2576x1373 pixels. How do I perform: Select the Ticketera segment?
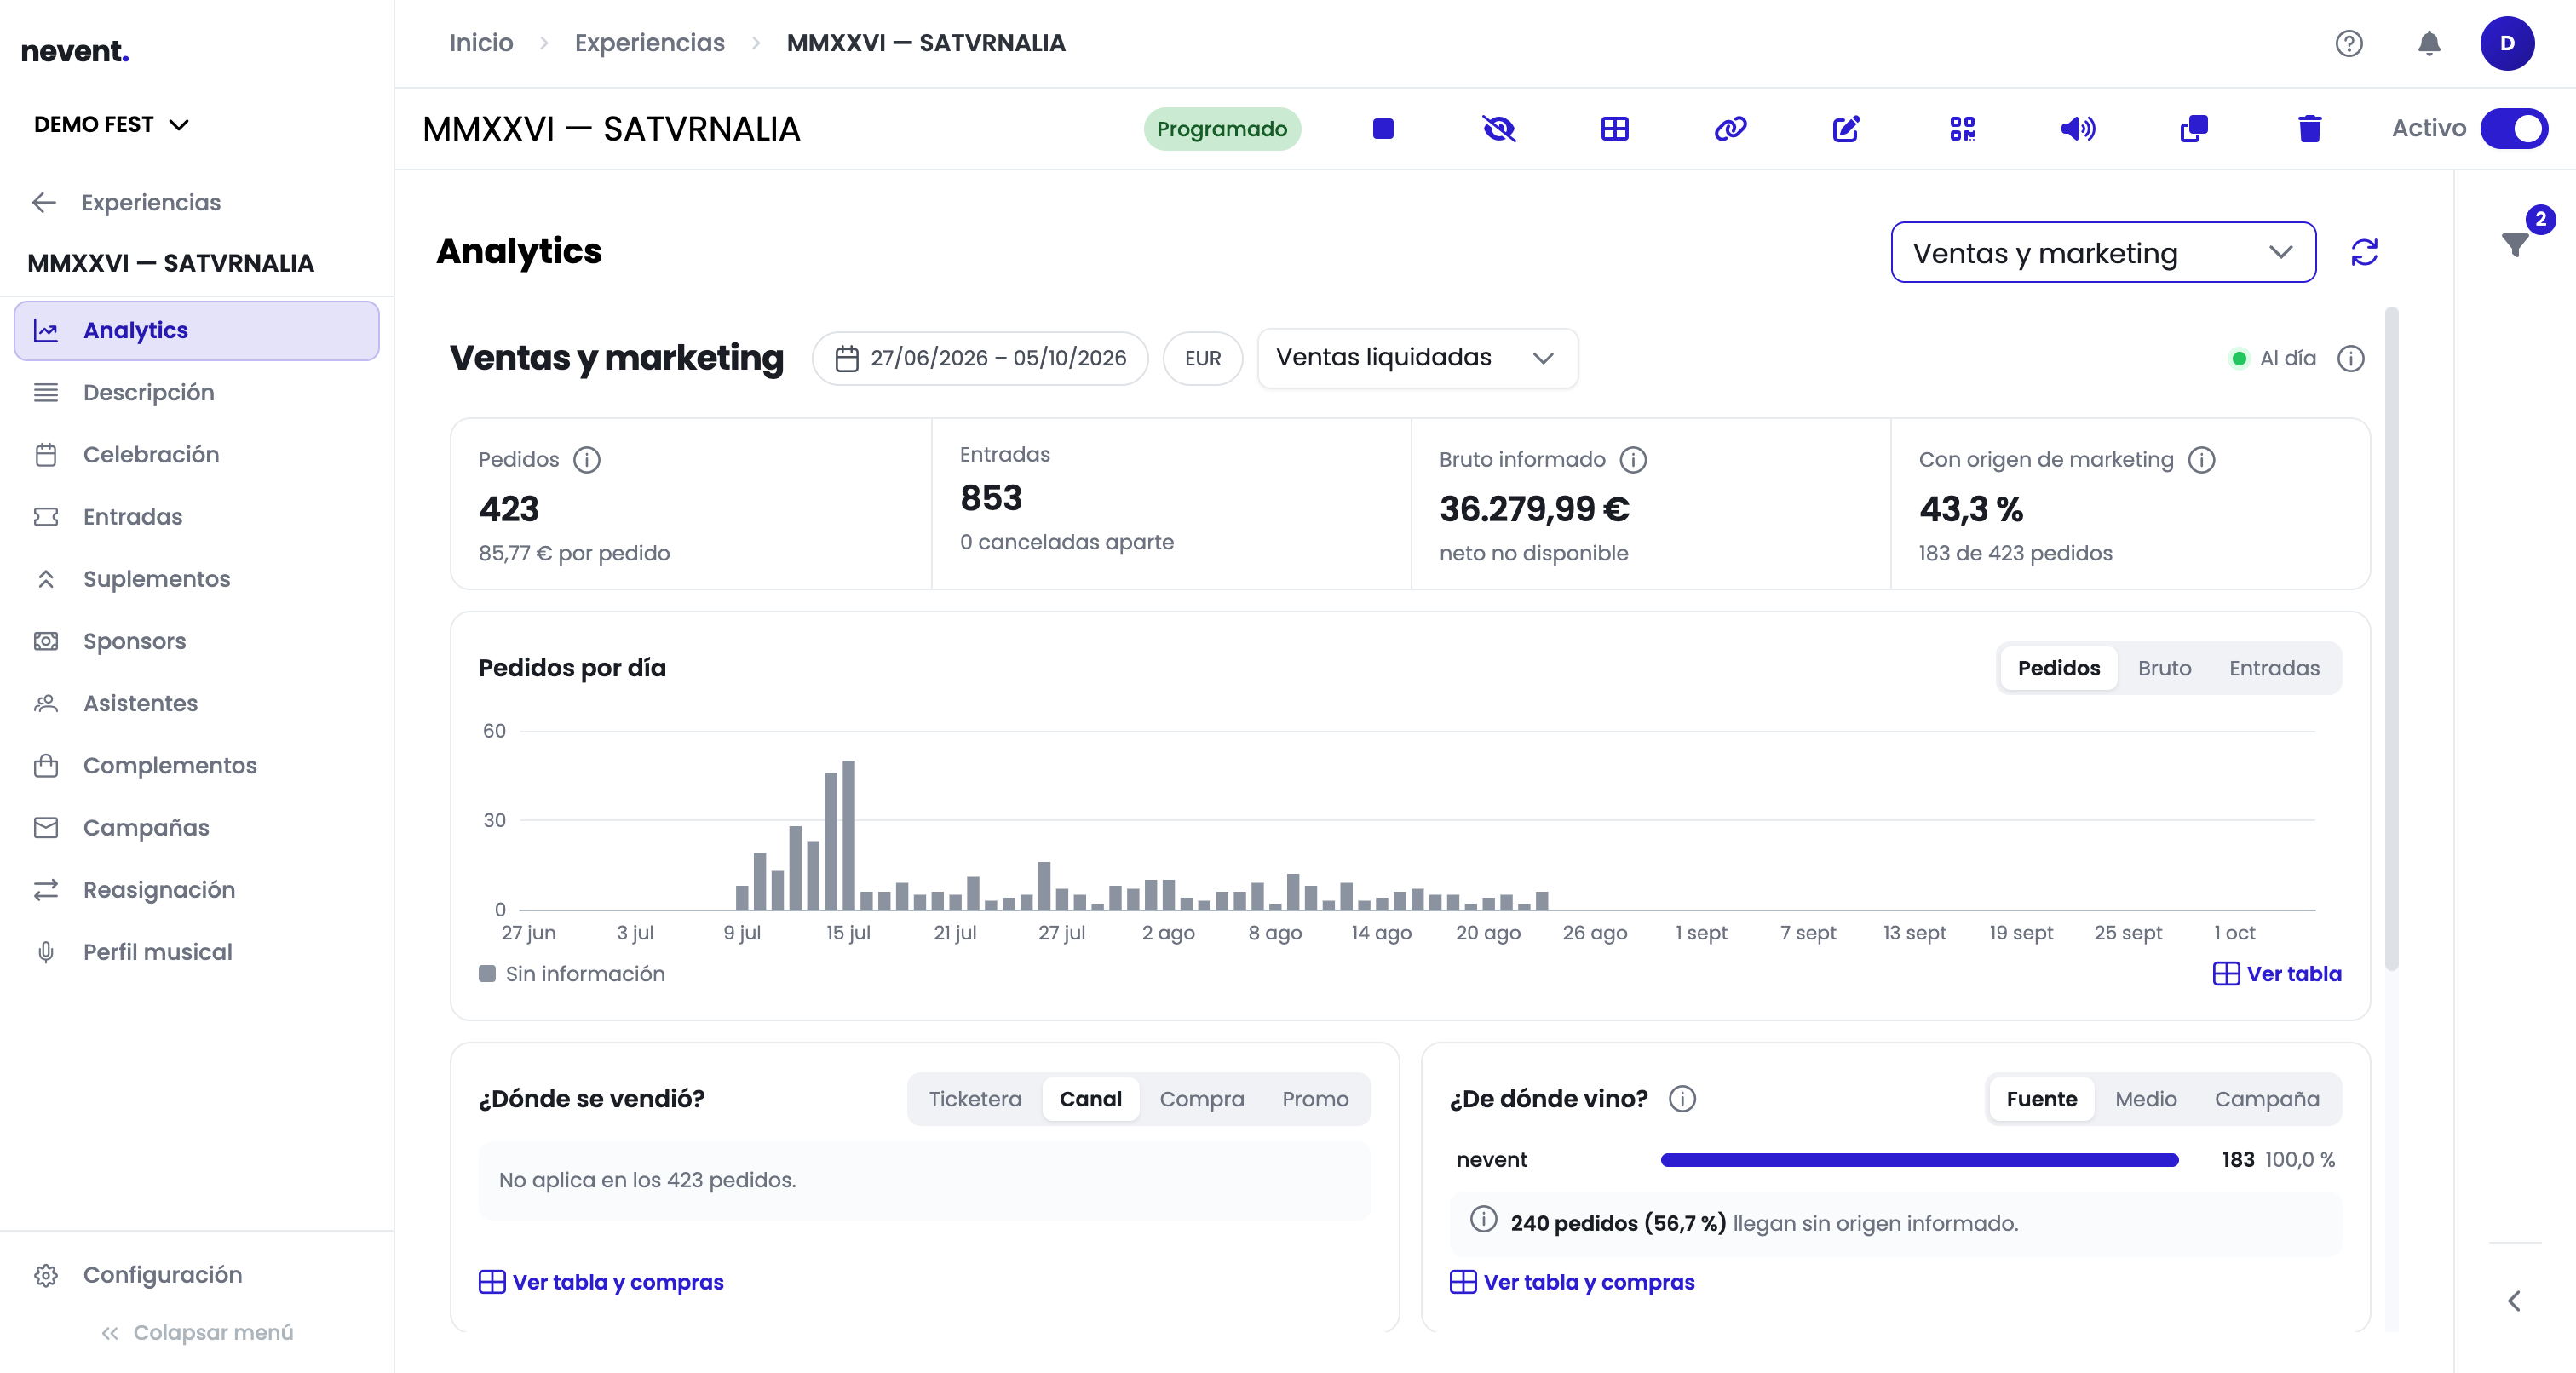coord(975,1099)
